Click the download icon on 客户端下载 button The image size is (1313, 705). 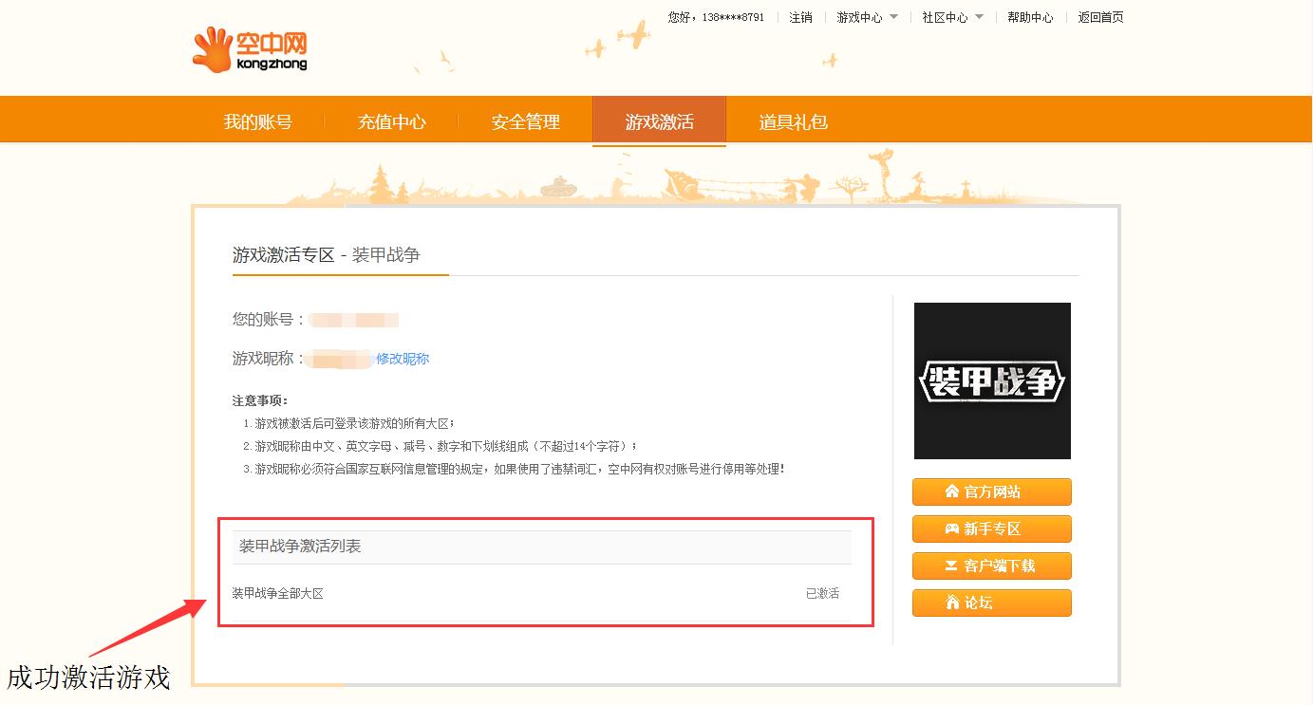tap(951, 566)
